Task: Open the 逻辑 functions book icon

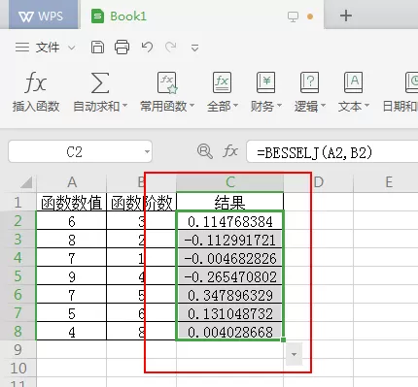Action: (x=309, y=82)
